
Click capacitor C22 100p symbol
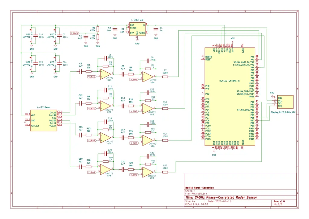click(x=148, y=156)
